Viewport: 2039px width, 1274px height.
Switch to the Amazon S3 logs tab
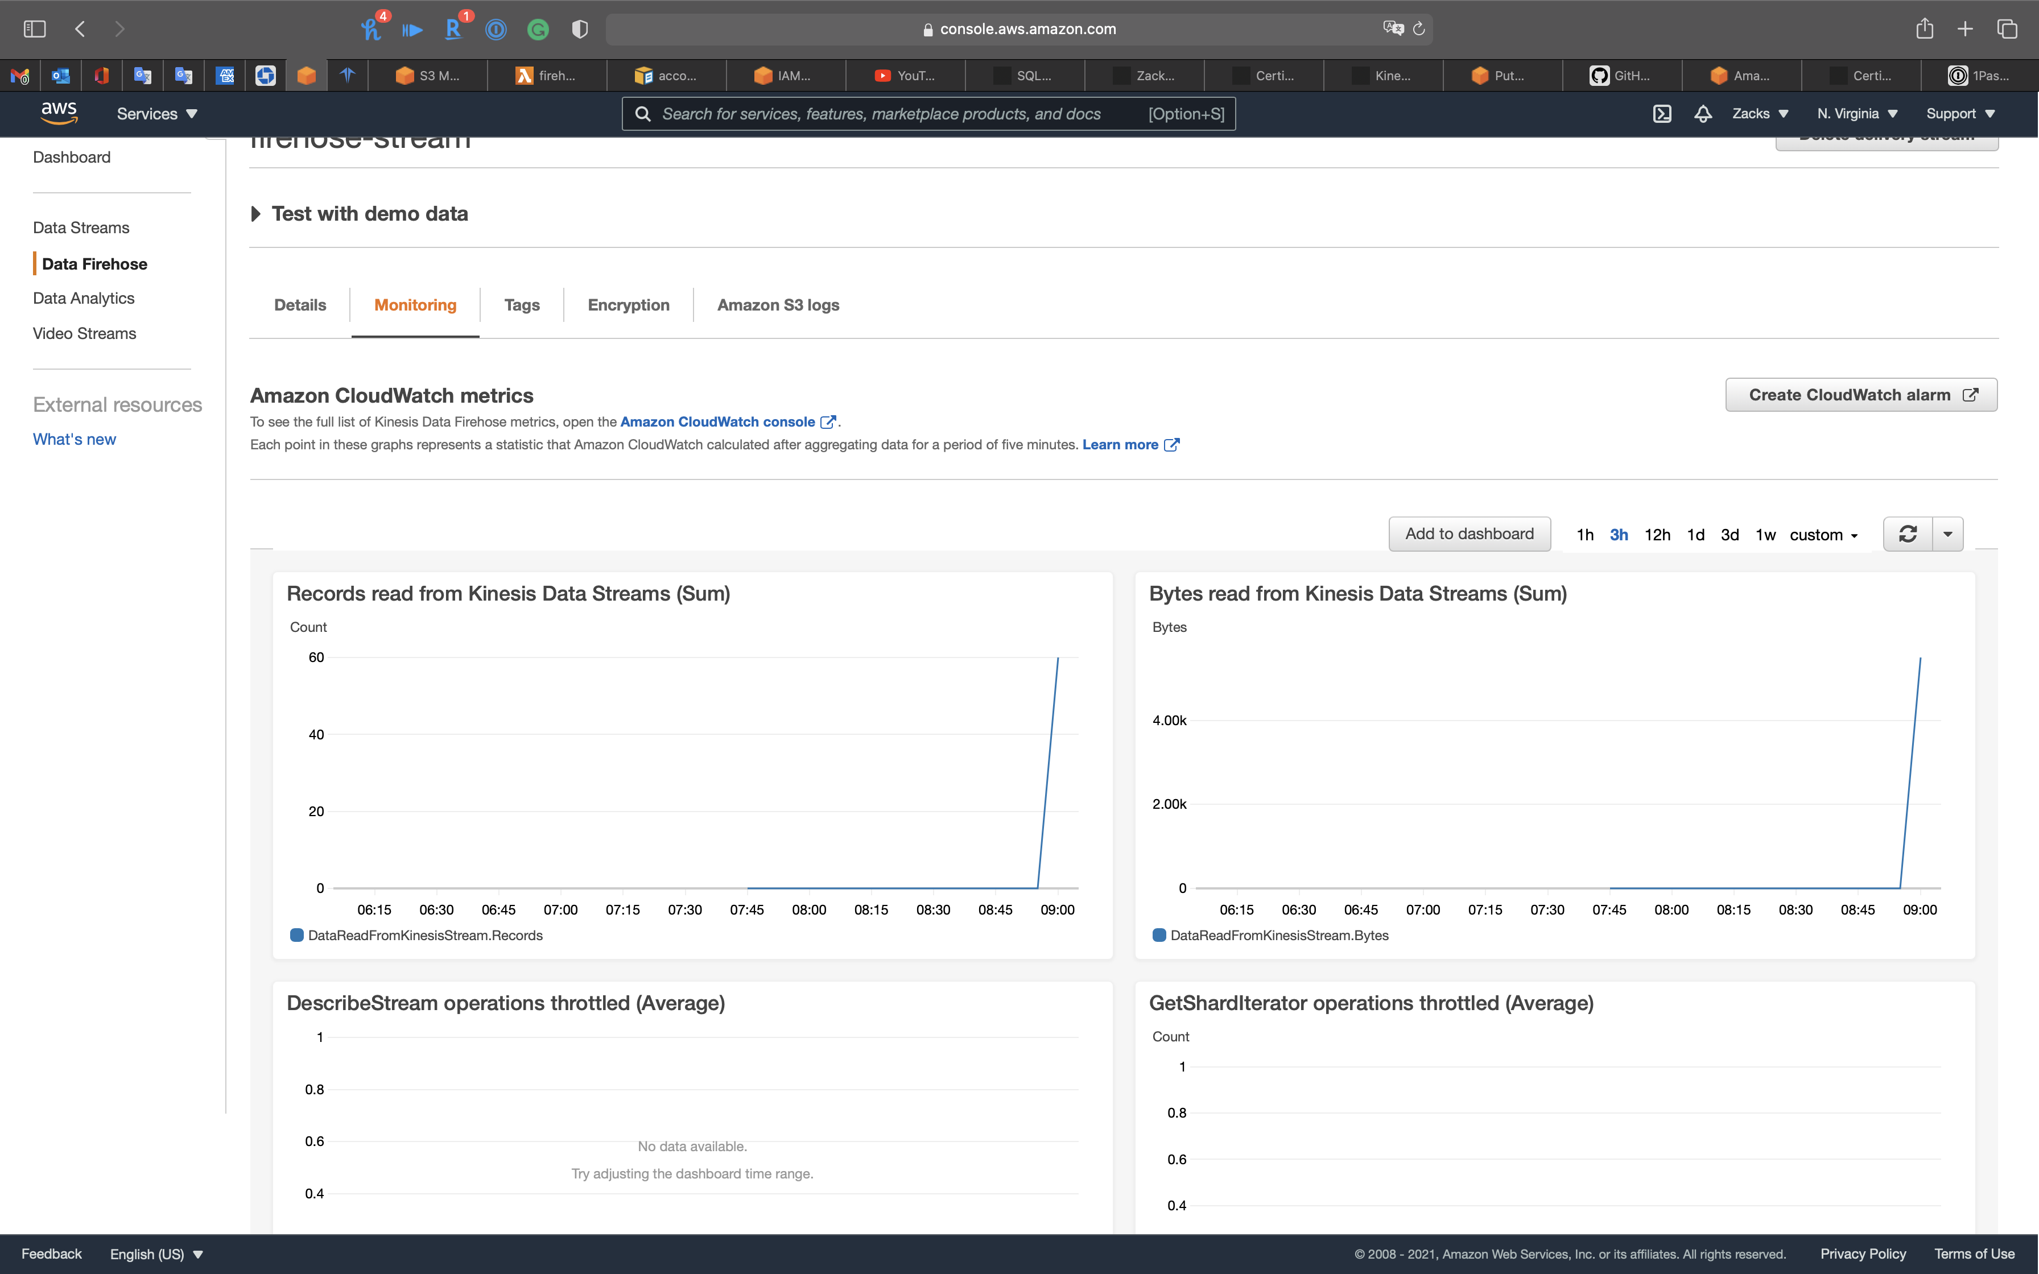tap(778, 305)
